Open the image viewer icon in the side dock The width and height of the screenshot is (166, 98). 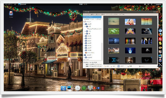tap(160, 52)
